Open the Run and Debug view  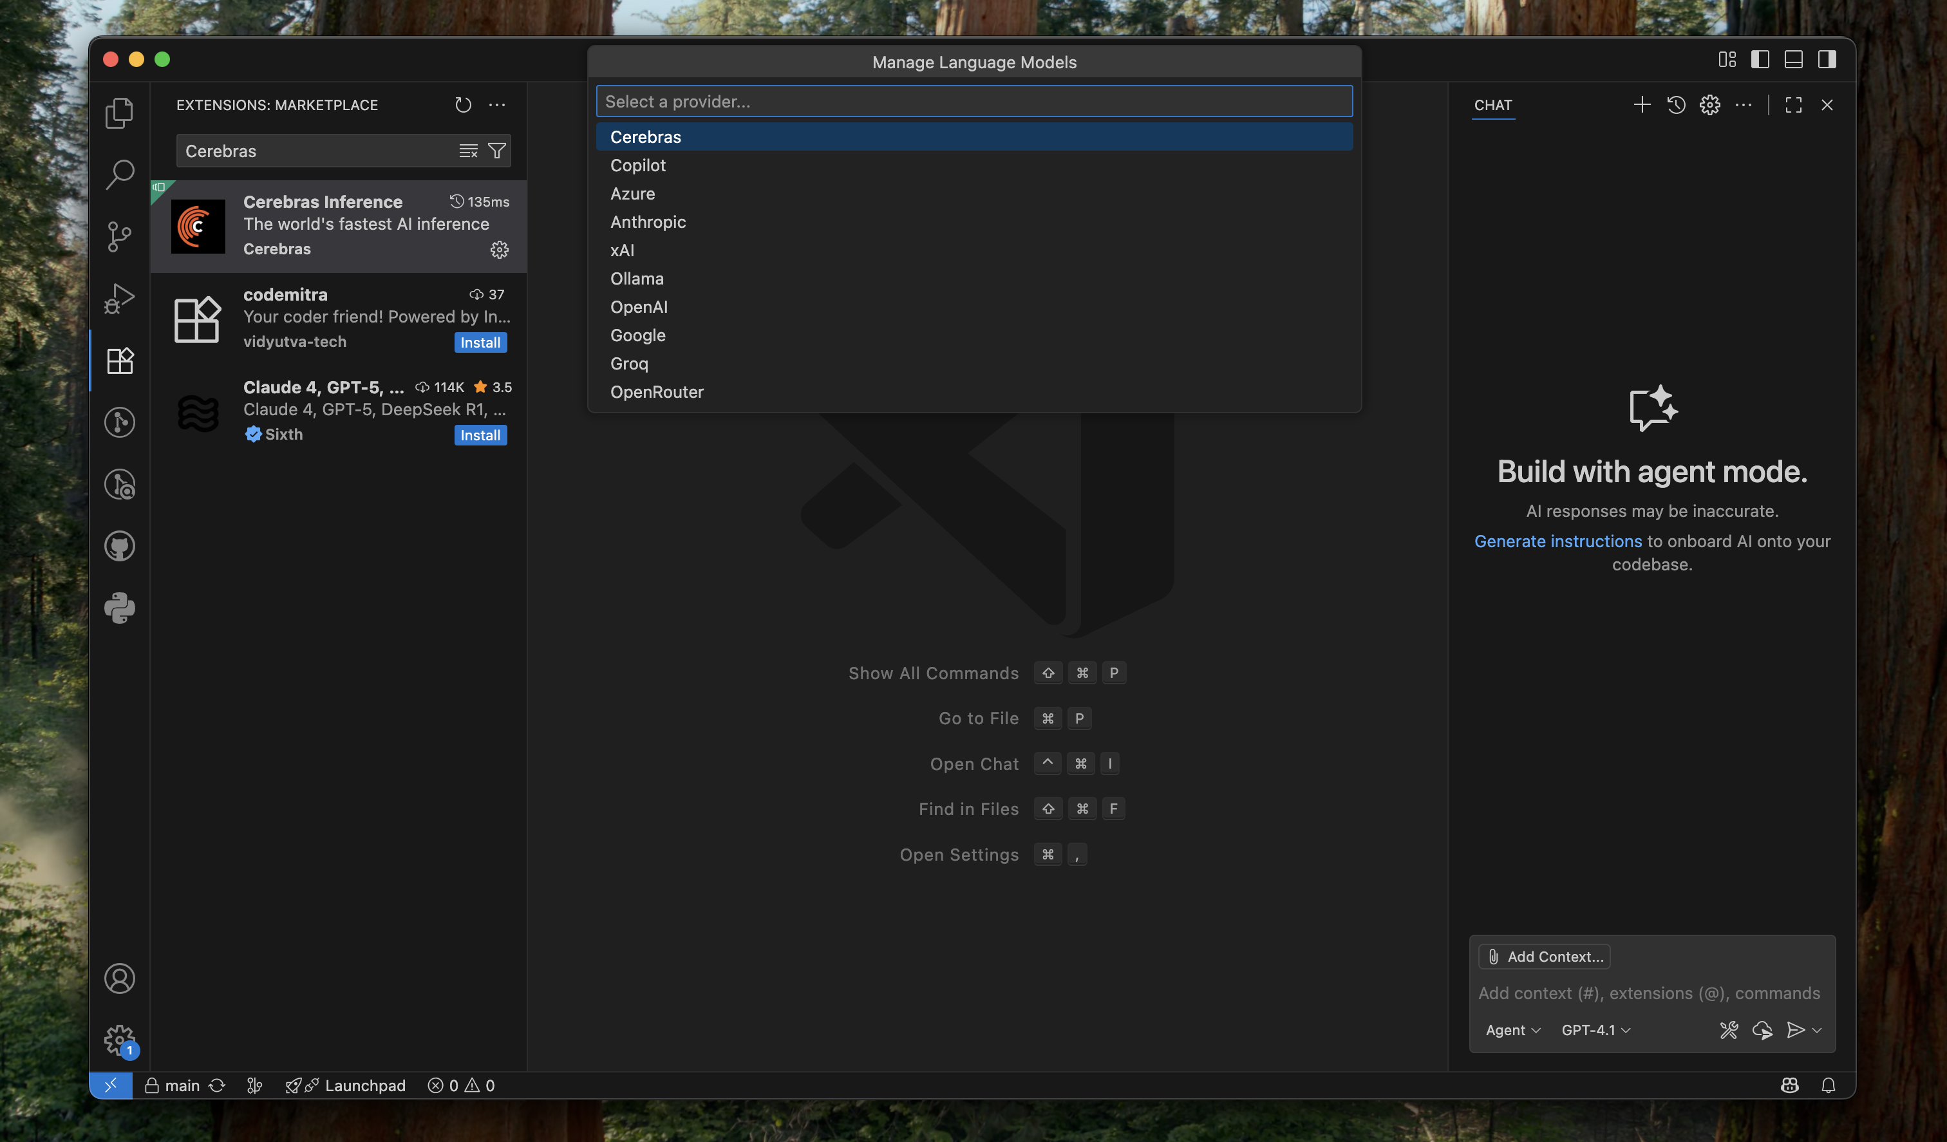click(119, 298)
